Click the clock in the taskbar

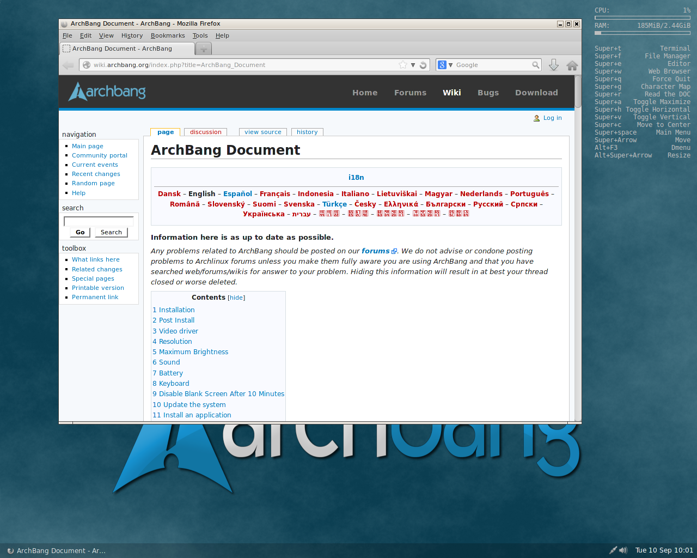click(x=664, y=550)
